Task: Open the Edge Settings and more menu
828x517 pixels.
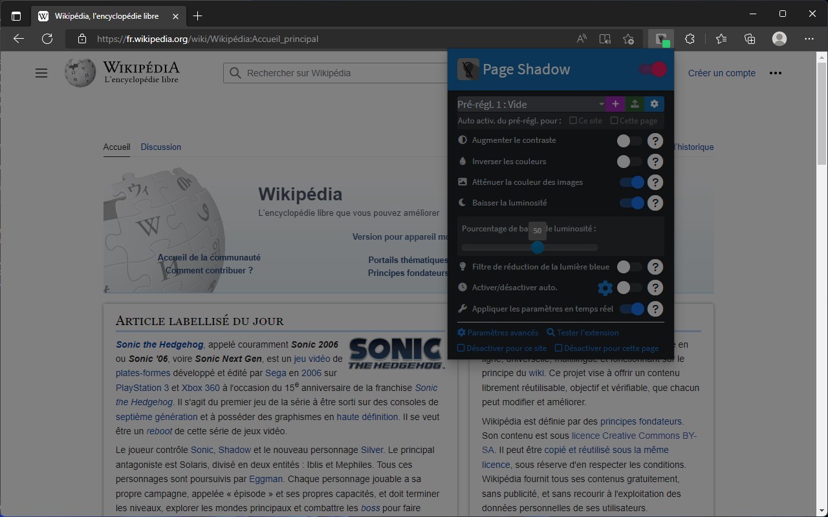Action: (809, 39)
